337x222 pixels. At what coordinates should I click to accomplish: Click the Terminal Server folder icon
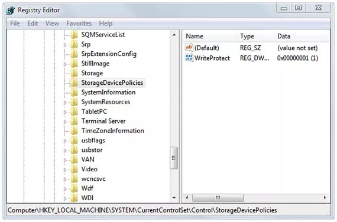pos(74,121)
